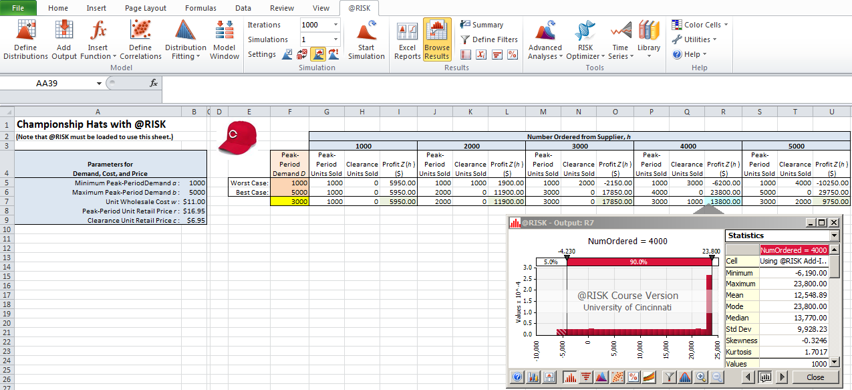The height and width of the screenshot is (390, 852).
Task: Close the @RISK output window with Close button
Action: click(x=815, y=377)
